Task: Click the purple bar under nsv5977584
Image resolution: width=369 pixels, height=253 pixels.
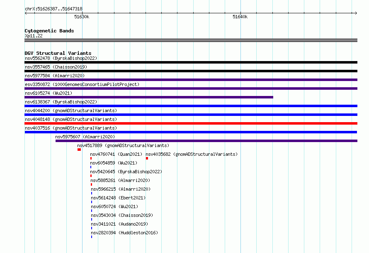Action: (x=191, y=80)
